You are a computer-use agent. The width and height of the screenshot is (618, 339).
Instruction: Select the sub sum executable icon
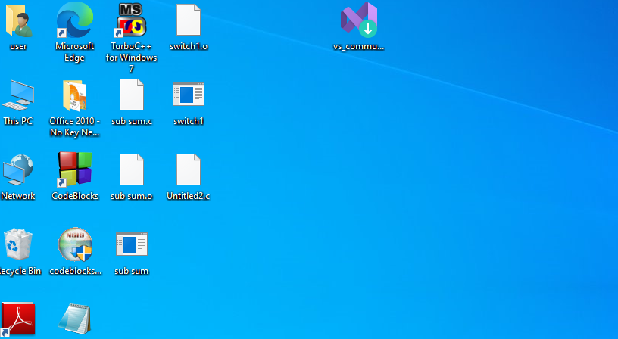point(131,244)
